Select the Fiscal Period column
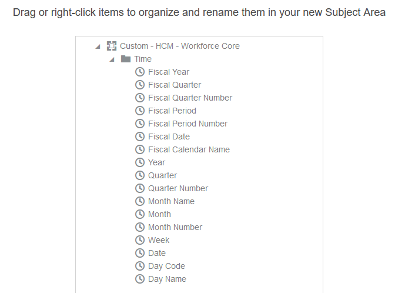The height and width of the screenshot is (293, 395). point(172,111)
